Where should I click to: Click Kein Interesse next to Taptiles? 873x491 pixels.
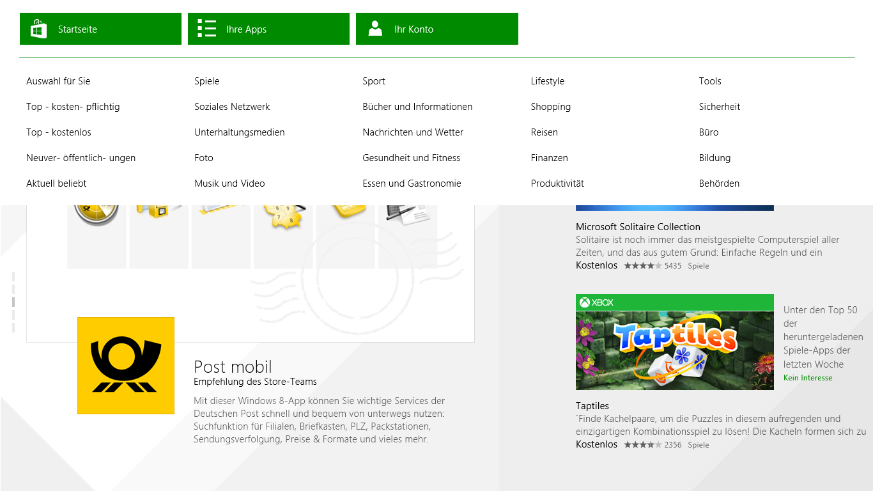(808, 378)
